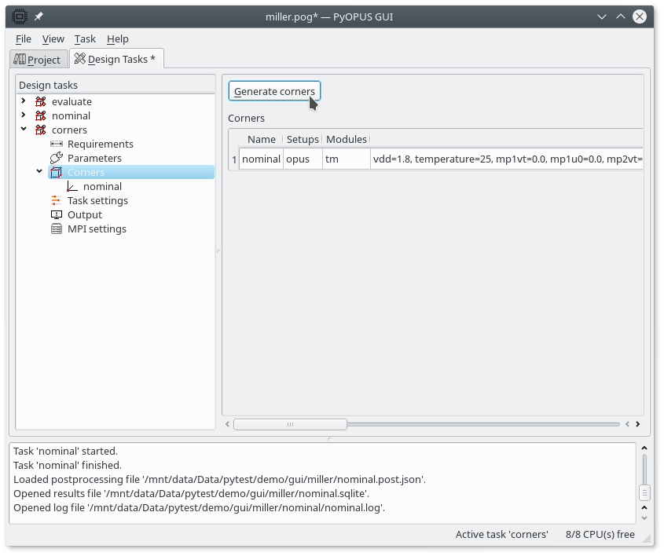Image resolution: width=664 pixels, height=556 pixels.
Task: Switch to the Project tab
Action: tap(38, 60)
